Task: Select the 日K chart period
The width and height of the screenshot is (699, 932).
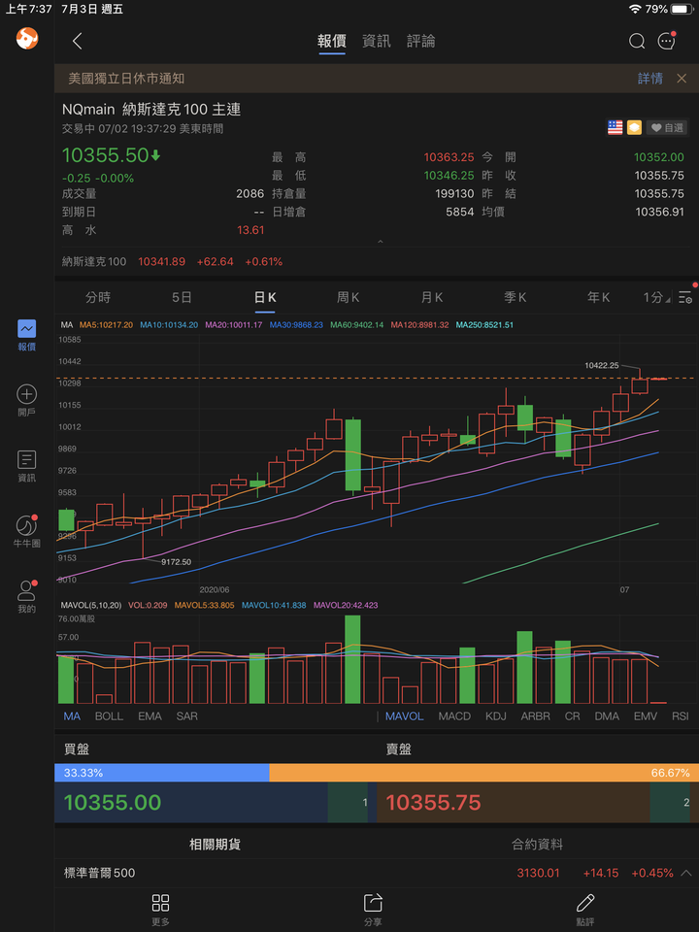Action: [x=265, y=297]
